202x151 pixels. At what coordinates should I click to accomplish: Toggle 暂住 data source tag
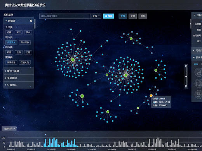(x=19, y=32)
